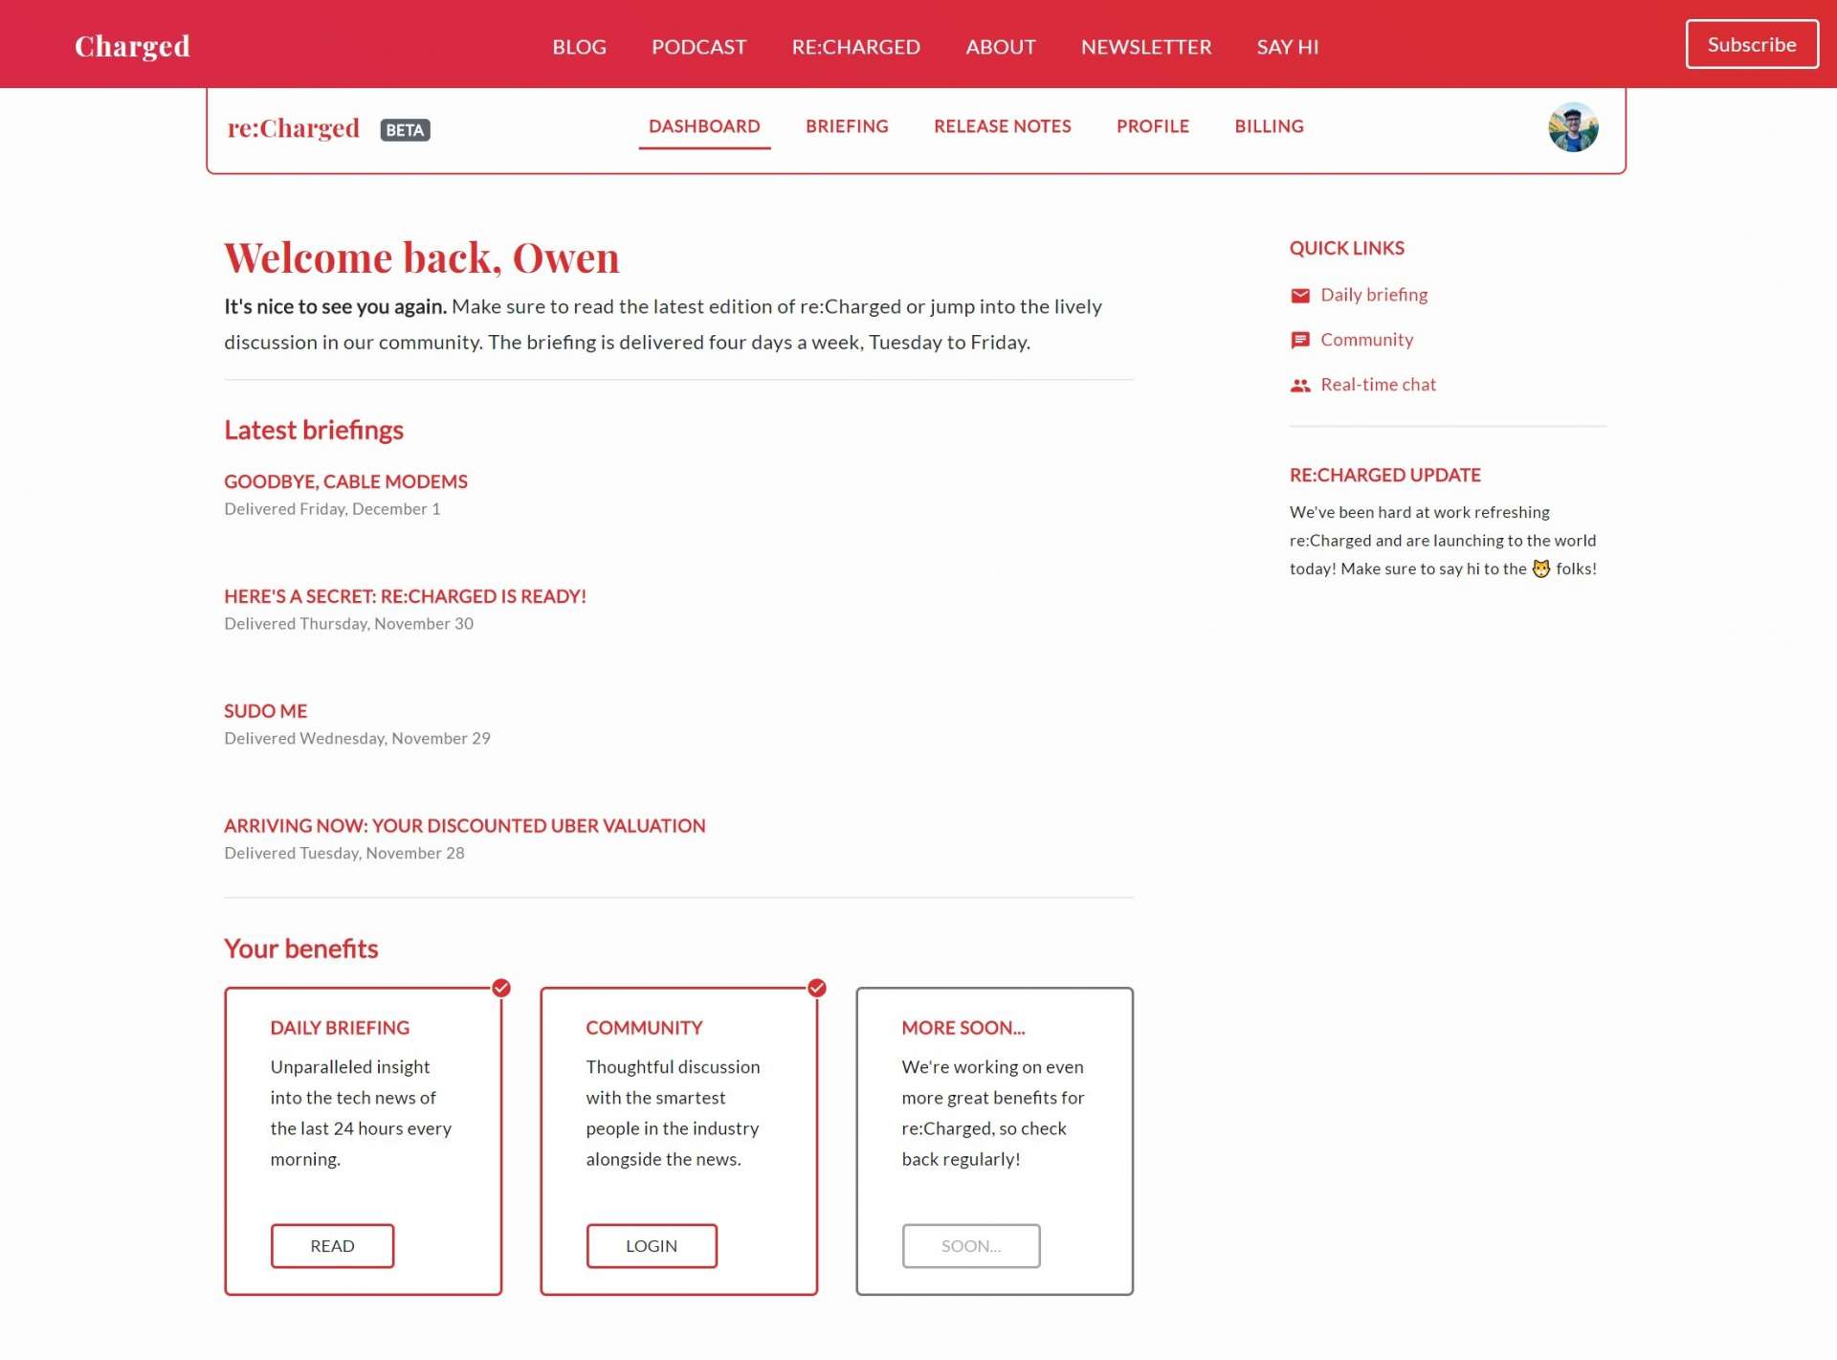This screenshot has height=1360, width=1837.
Task: Open the user profile avatar
Action: tap(1572, 127)
